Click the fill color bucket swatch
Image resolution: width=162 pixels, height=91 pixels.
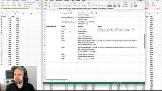[66, 6]
